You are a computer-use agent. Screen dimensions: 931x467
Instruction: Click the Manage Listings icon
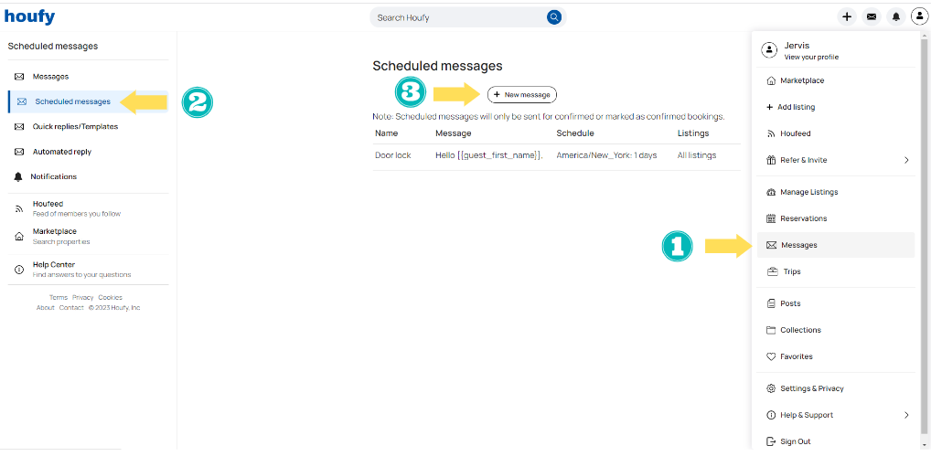coord(771,192)
